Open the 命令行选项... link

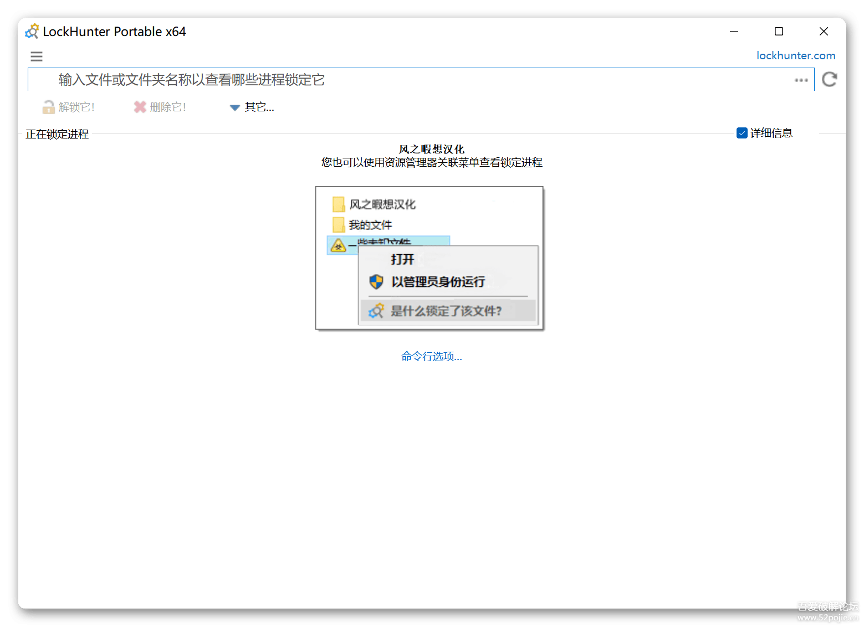tap(432, 356)
